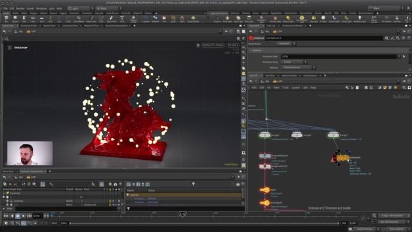This screenshot has width=412, height=232.
Task: Select the Sphere shelf tool
Action: click(15, 19)
